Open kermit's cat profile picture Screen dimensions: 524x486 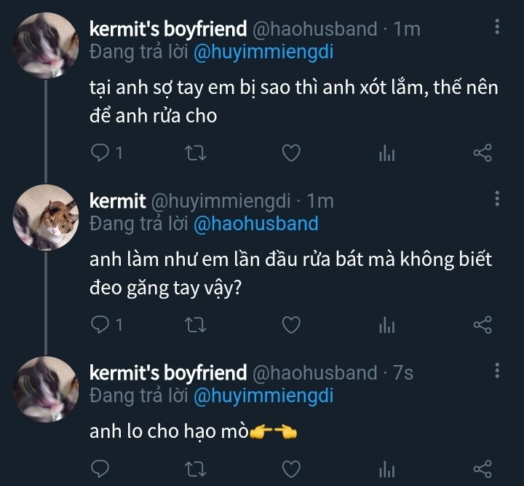pos(47,217)
